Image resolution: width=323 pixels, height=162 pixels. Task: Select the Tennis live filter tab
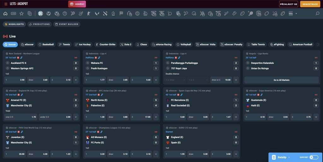pos(64,44)
